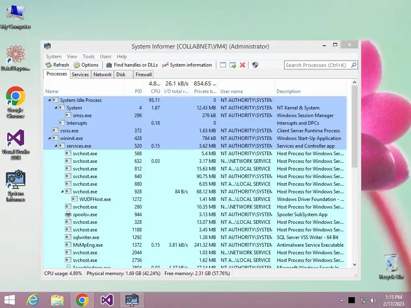Image resolution: width=411 pixels, height=308 pixels.
Task: Switch to the Firewall tab
Action: coord(143,74)
